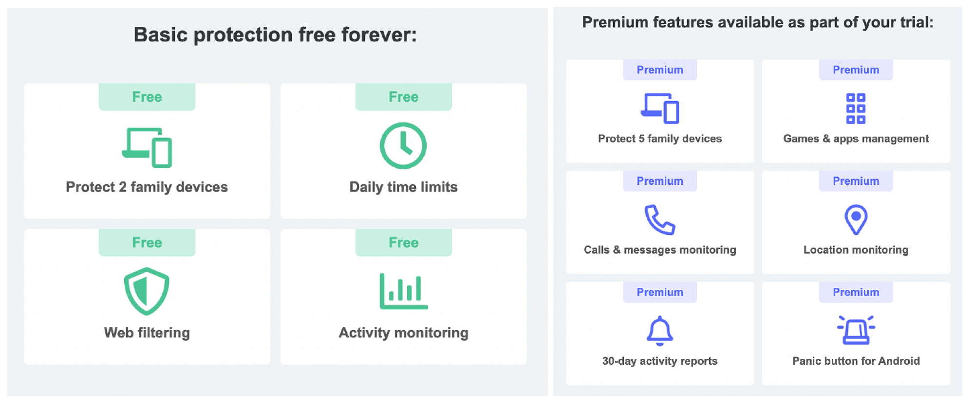974x407 pixels.
Task: Click the bell icon for 30-day activity reports
Action: click(x=660, y=331)
